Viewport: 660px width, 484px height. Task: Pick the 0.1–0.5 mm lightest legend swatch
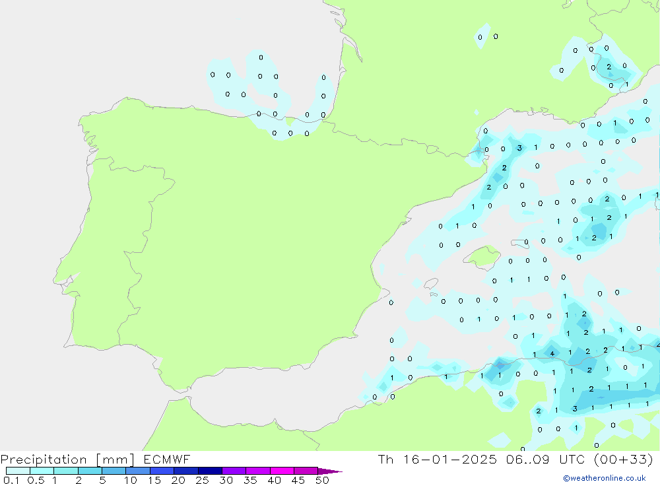(18, 471)
